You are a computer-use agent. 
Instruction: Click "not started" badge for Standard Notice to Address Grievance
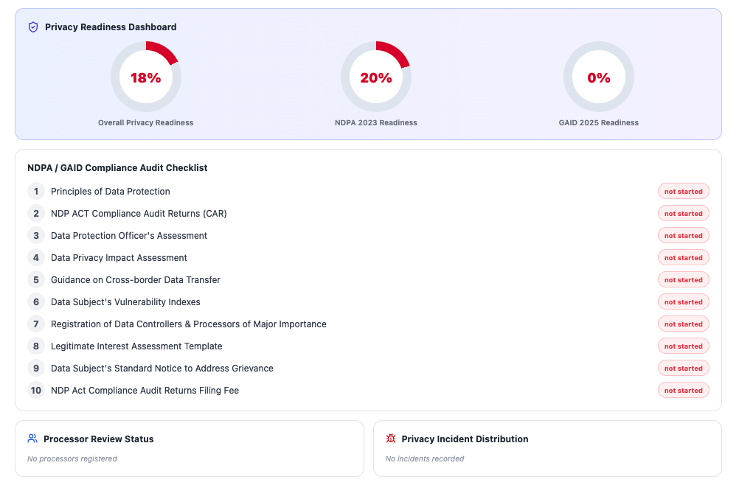(684, 369)
